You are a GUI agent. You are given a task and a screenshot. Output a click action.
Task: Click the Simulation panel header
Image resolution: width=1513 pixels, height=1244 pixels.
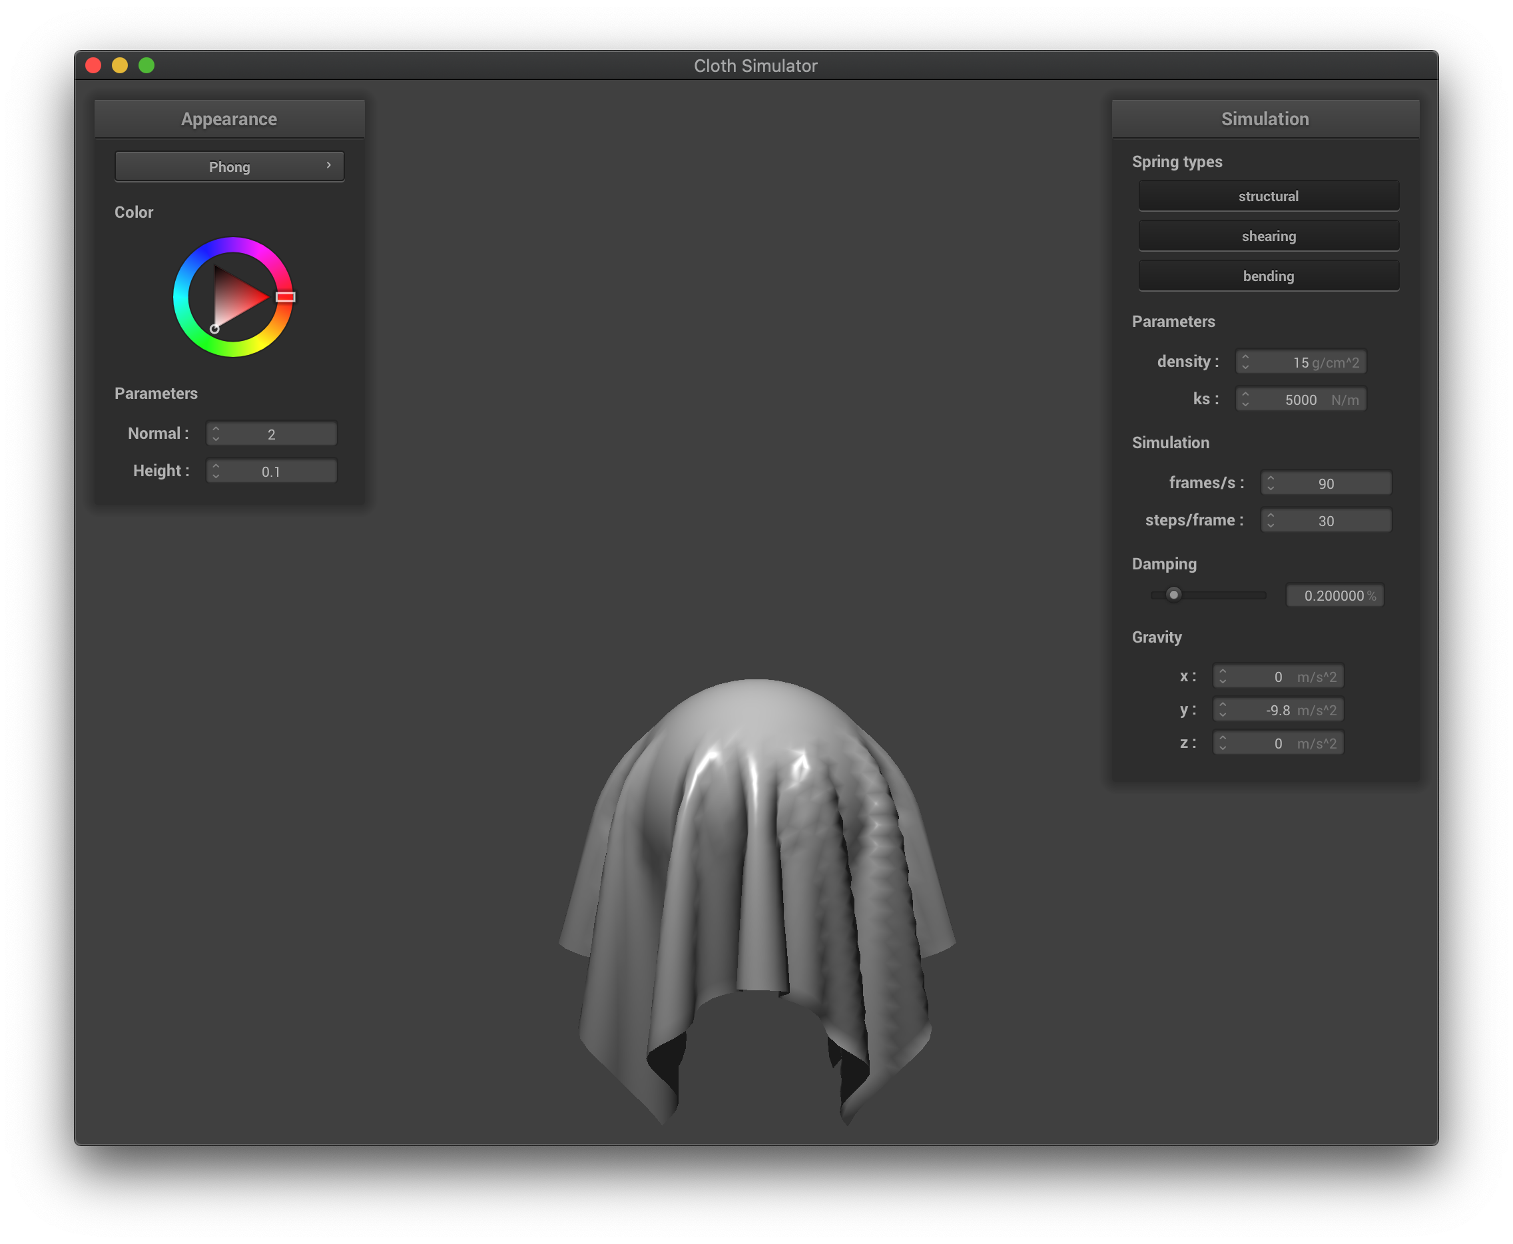[1265, 119]
